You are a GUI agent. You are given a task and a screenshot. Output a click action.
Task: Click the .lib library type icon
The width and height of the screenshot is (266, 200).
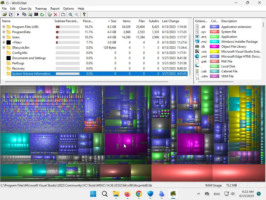pyautogui.click(x=197, y=46)
